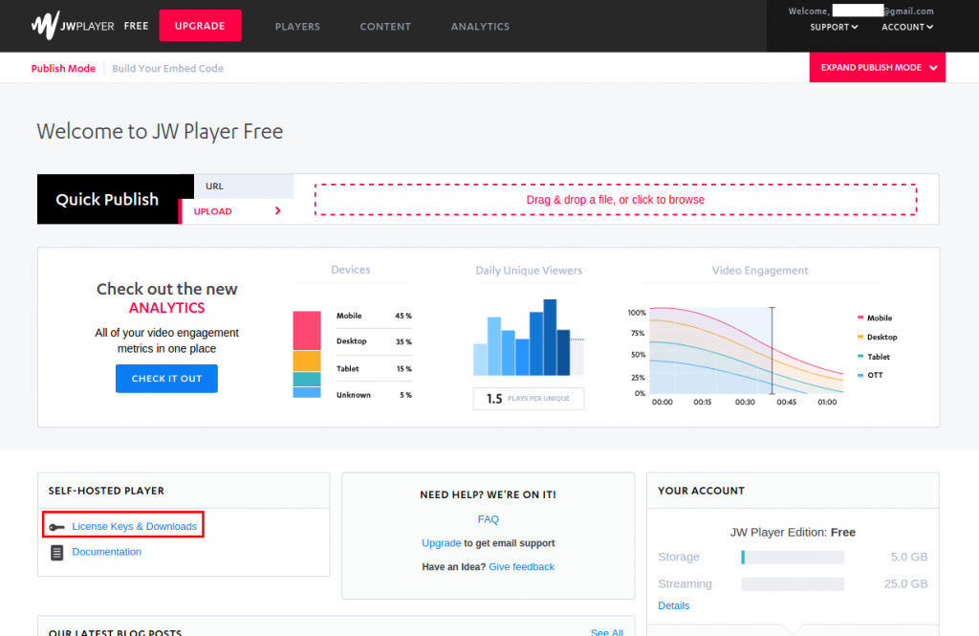This screenshot has height=636, width=979.
Task: Click the Documentation page icon
Action: pyautogui.click(x=56, y=552)
